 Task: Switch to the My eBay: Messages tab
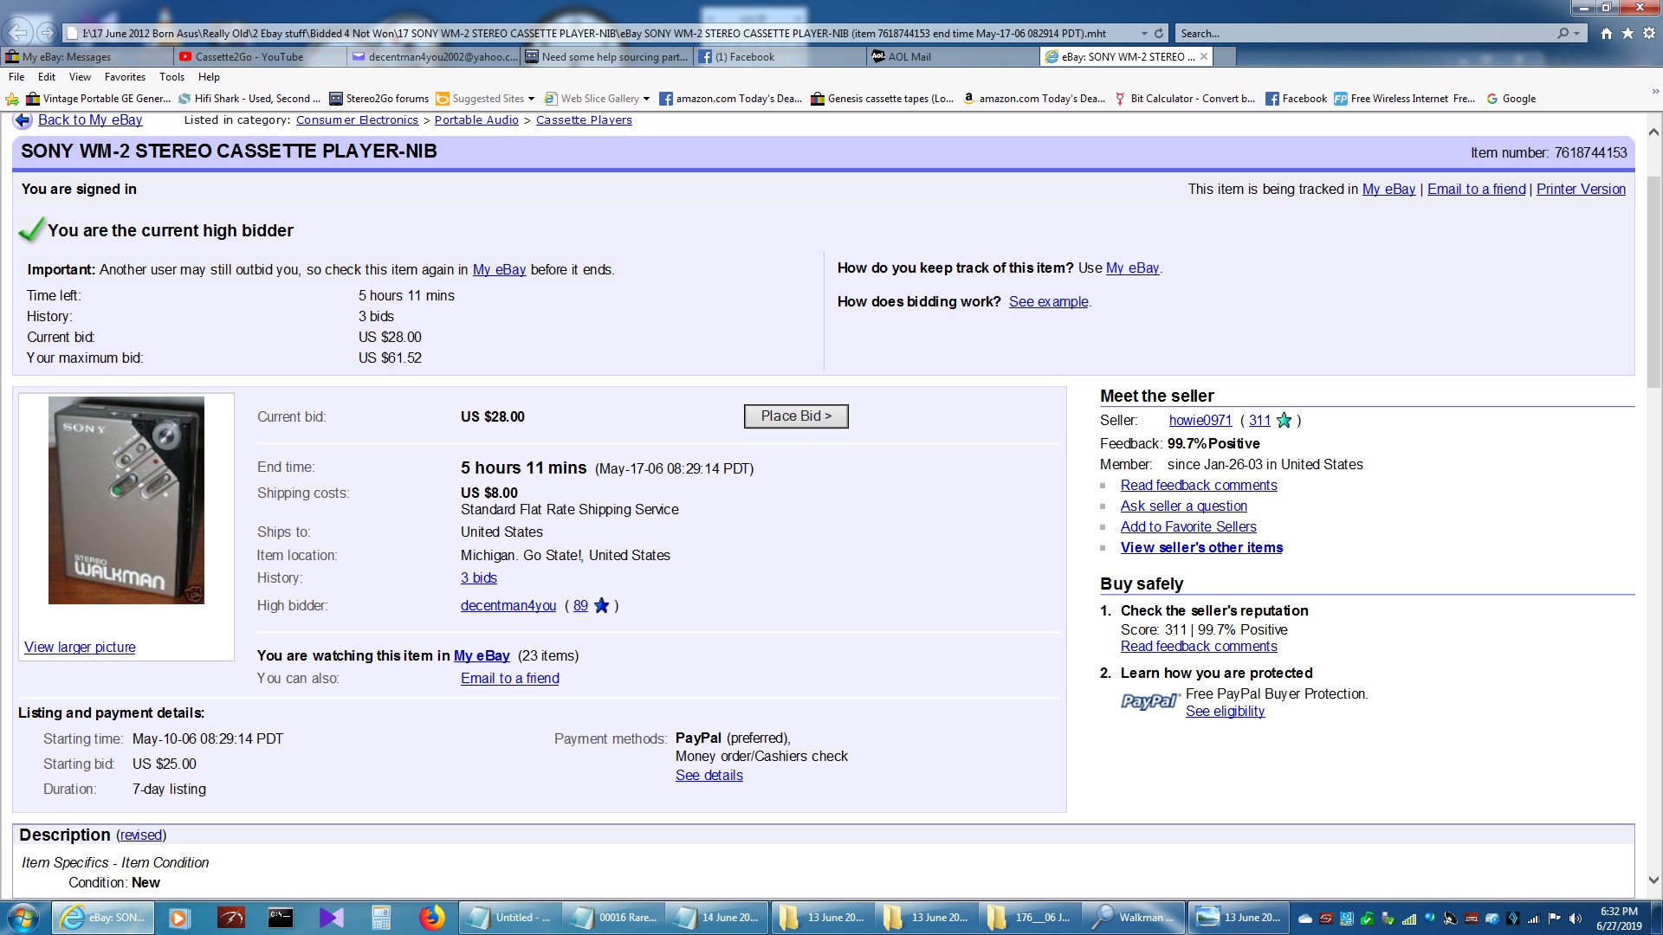coord(87,56)
